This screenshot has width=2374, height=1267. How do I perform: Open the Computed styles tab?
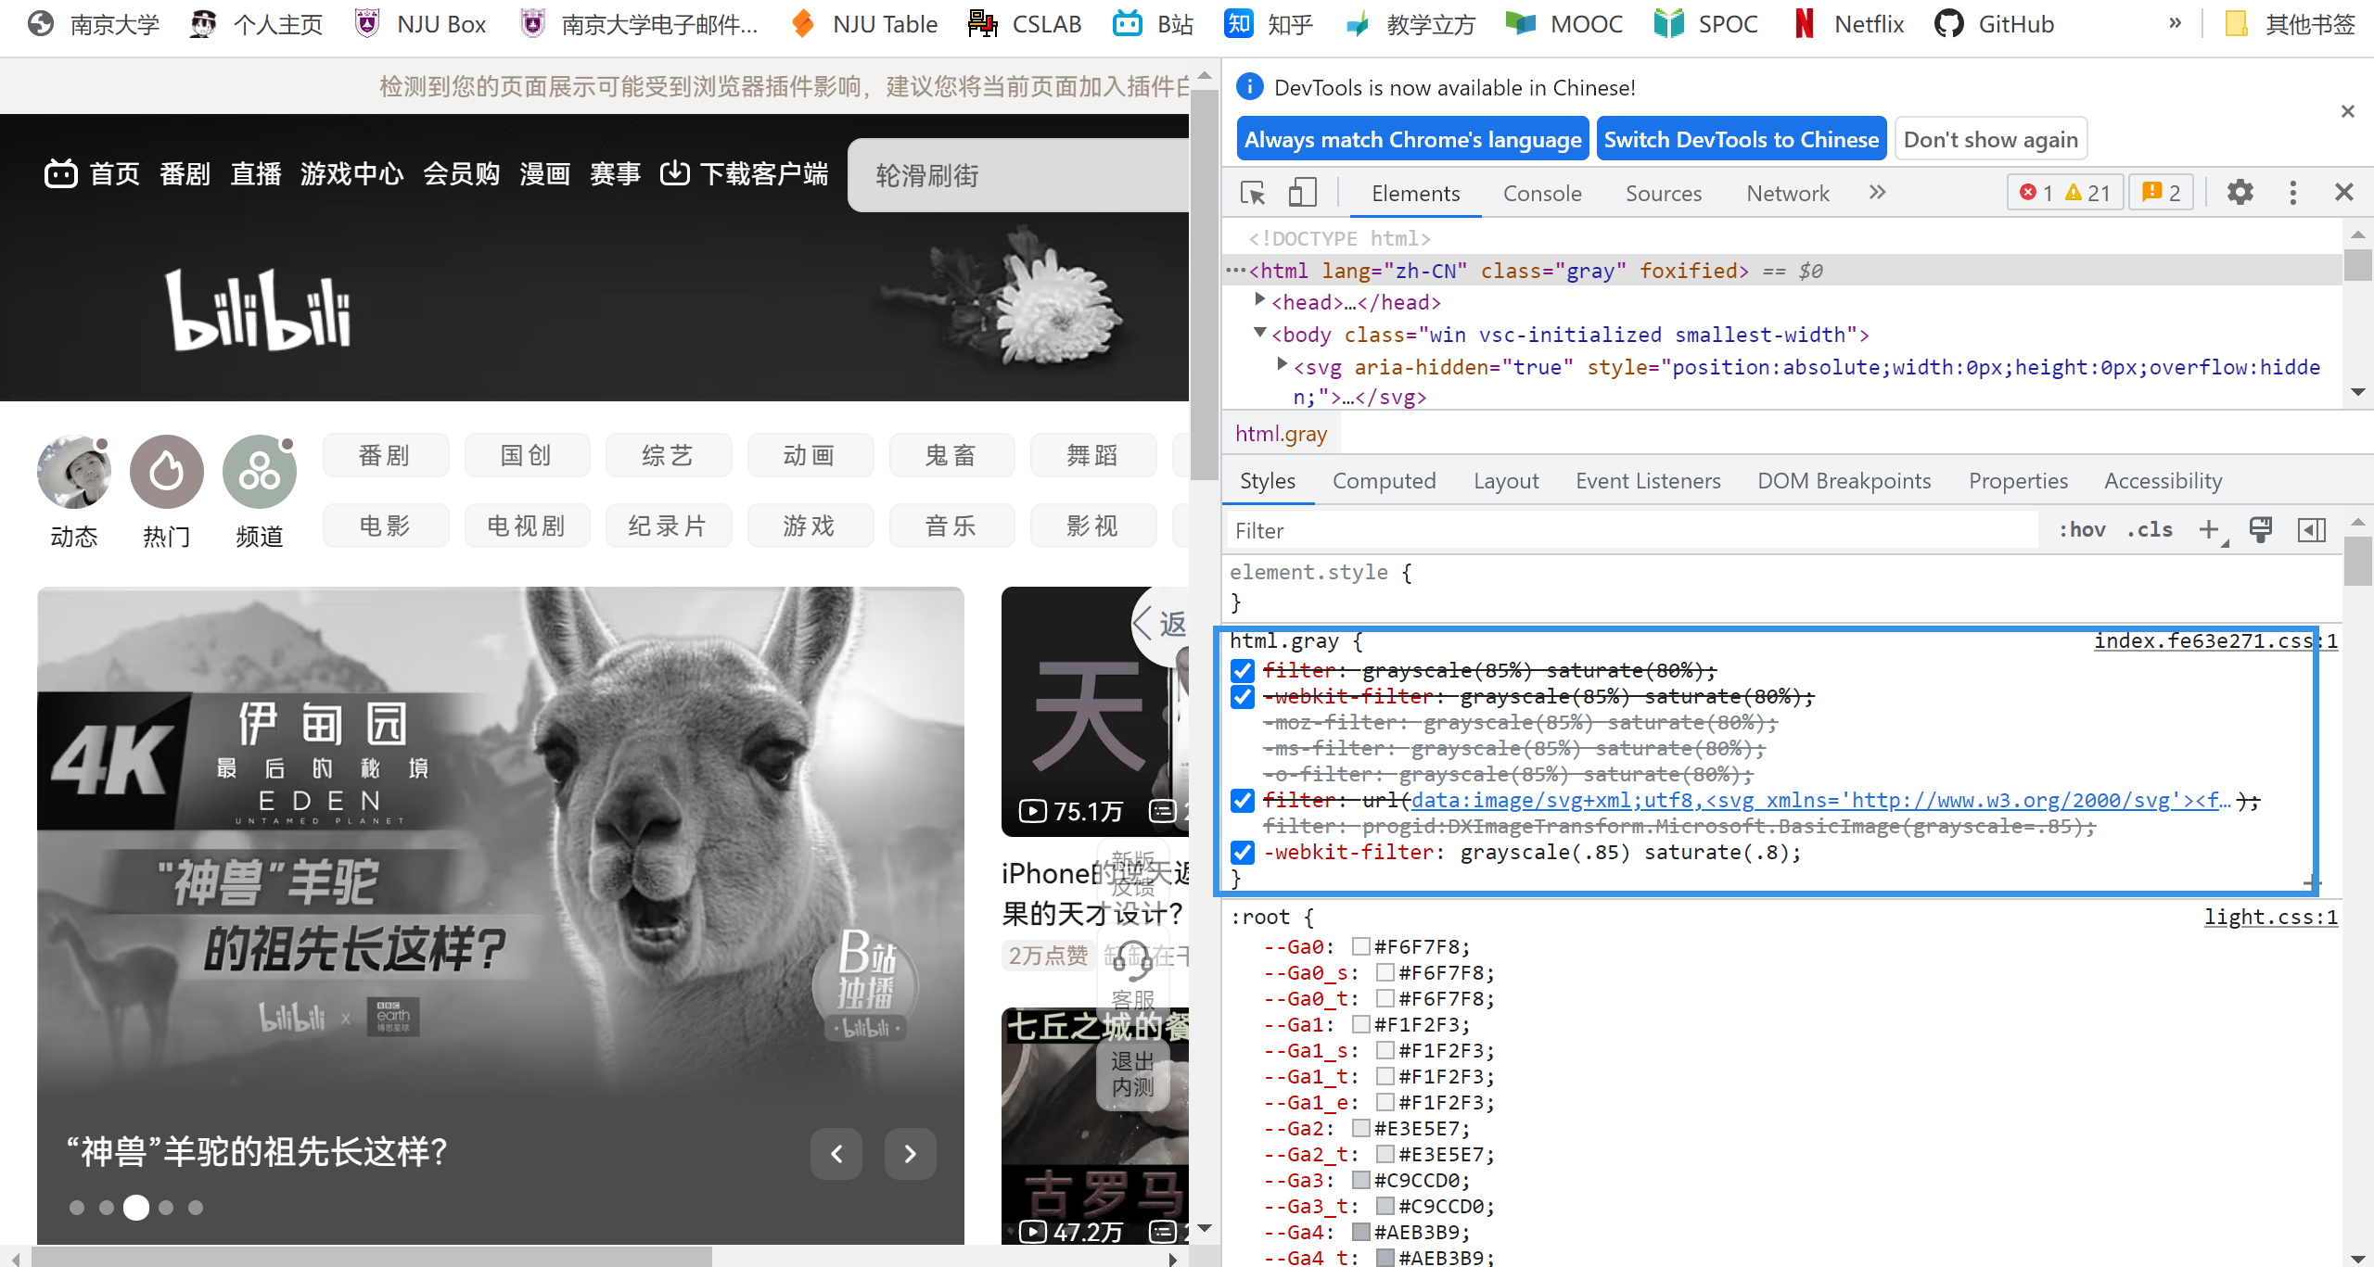pyautogui.click(x=1384, y=481)
